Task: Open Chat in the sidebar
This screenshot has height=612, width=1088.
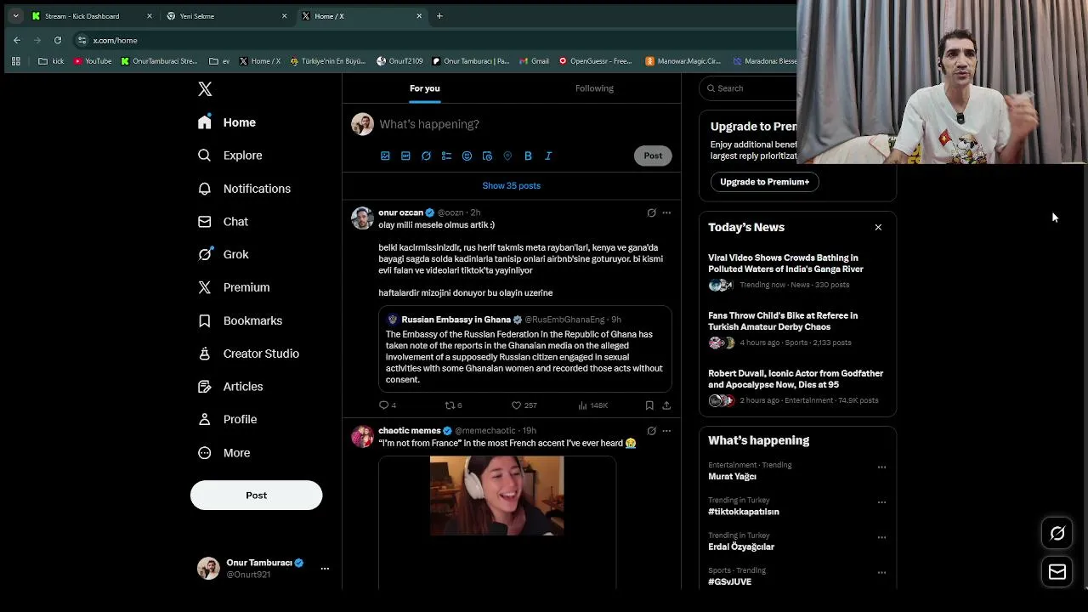Action: [x=223, y=222]
